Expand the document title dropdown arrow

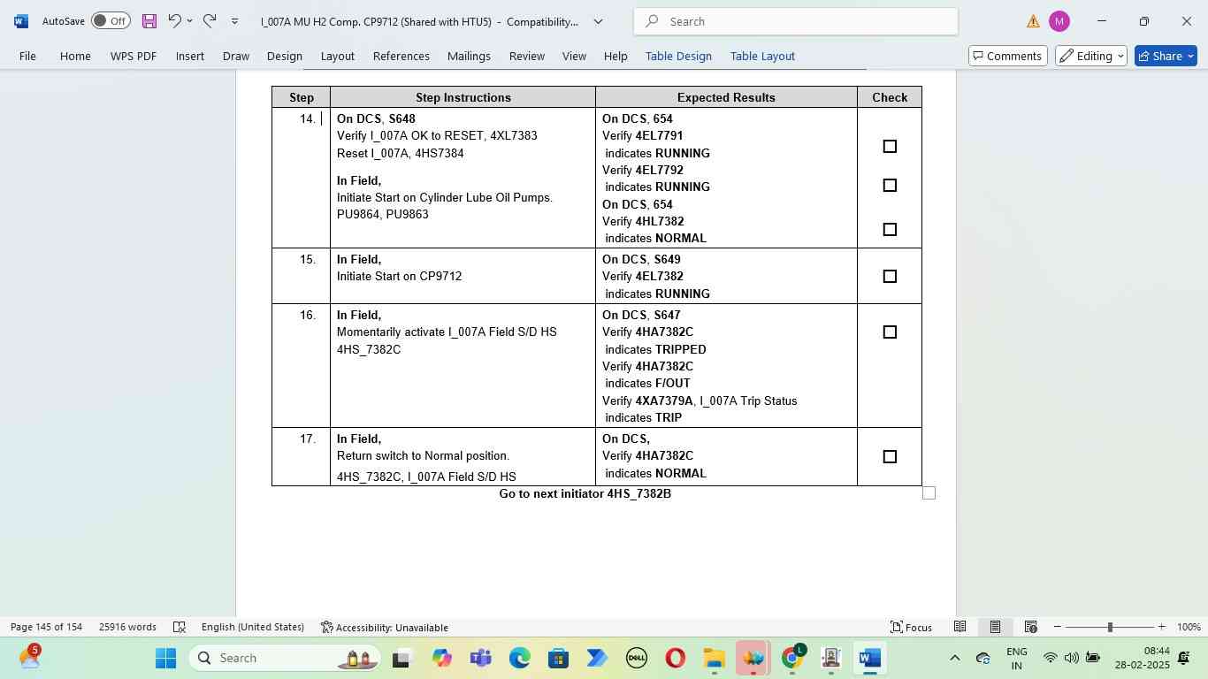tap(598, 21)
